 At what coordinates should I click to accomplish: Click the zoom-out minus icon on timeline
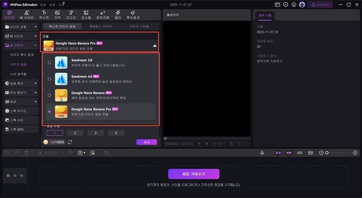point(321,153)
